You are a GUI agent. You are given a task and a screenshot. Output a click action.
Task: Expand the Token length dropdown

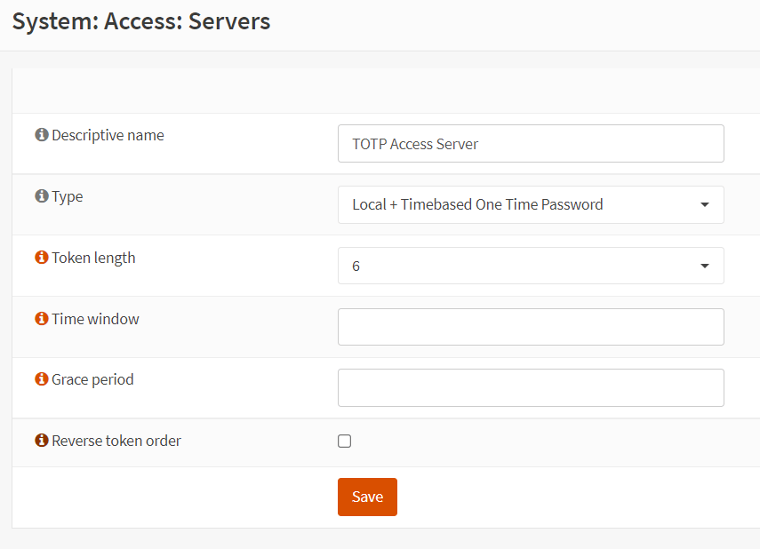(531, 266)
